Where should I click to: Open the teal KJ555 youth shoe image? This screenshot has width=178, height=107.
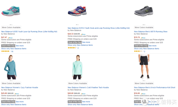coord(11,11)
